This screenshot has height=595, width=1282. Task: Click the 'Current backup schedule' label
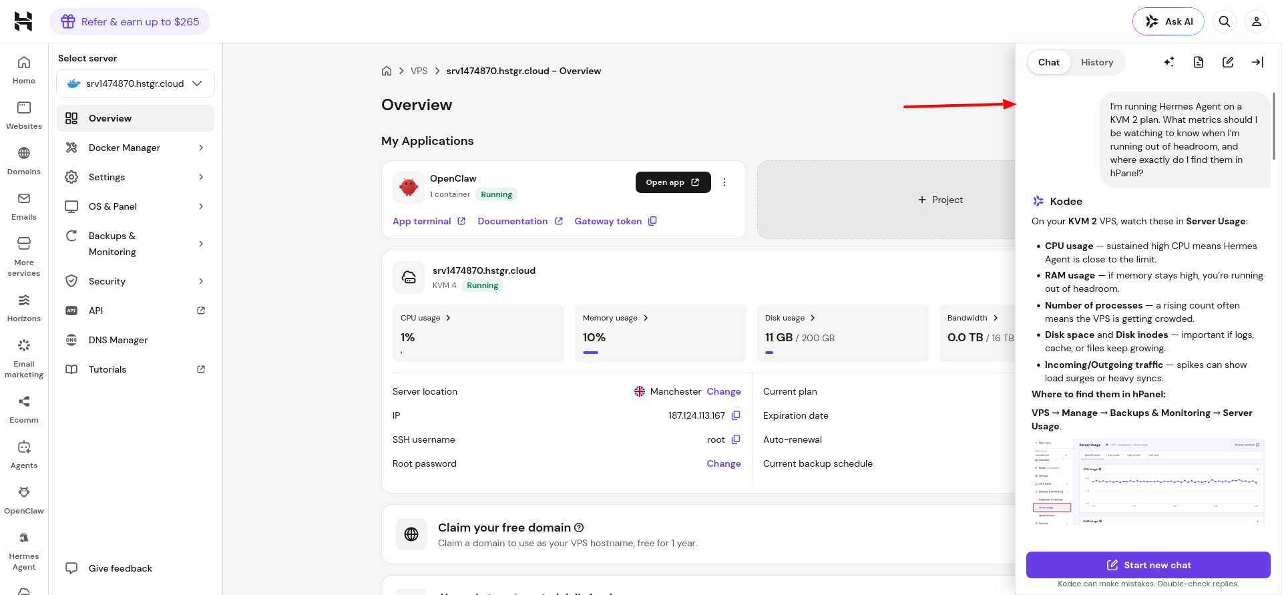(x=818, y=463)
